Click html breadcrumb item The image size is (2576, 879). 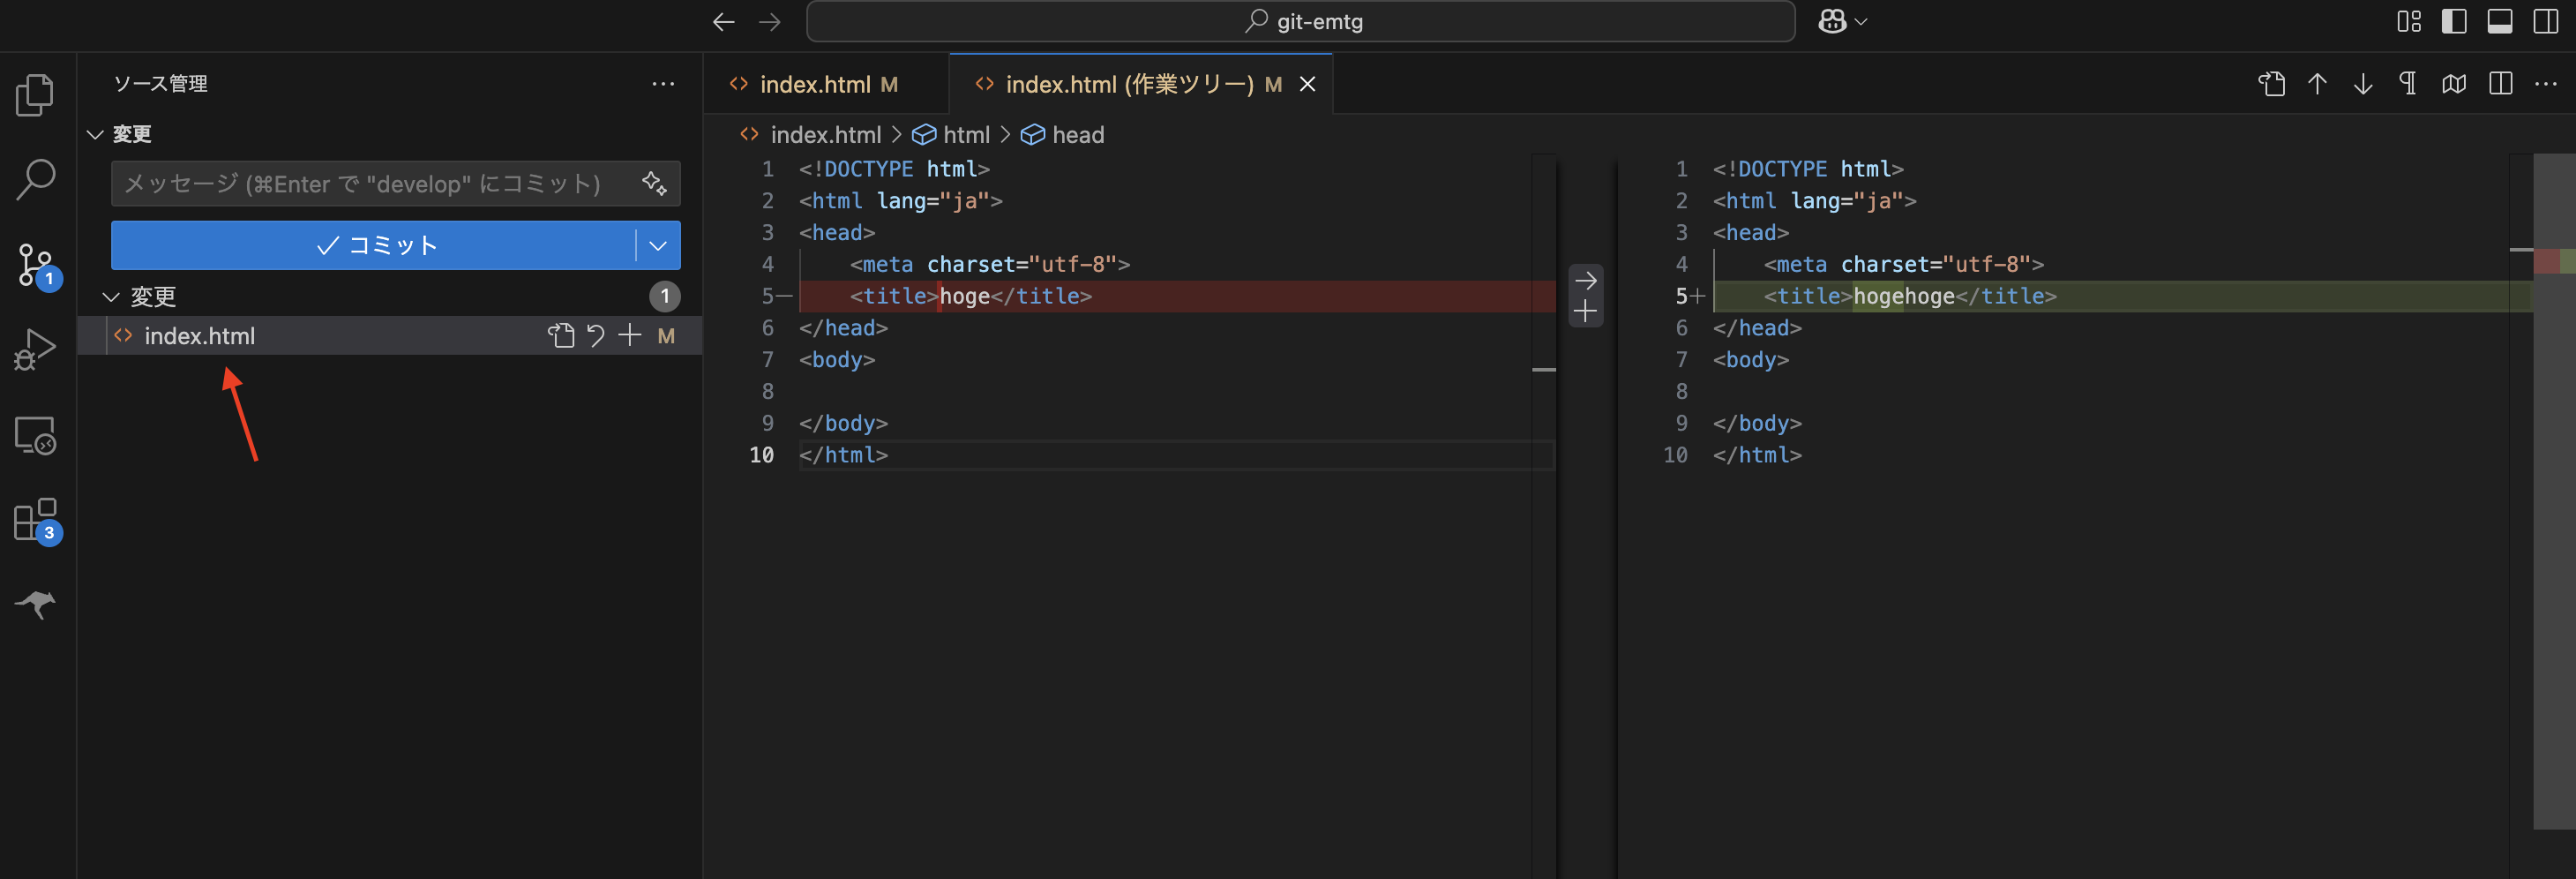pos(966,135)
